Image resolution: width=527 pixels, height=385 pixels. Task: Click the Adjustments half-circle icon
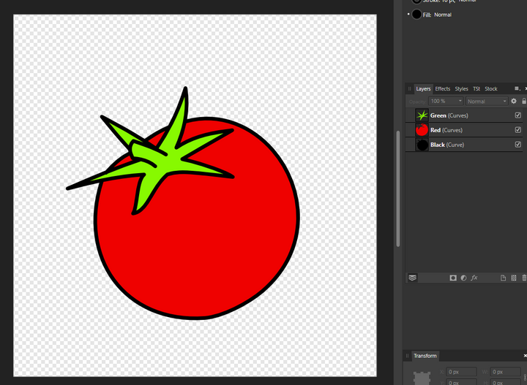pos(463,278)
